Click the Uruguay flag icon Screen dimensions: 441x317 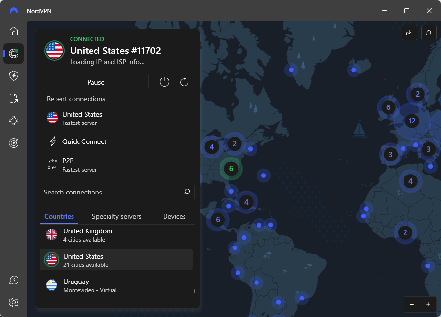click(x=52, y=285)
